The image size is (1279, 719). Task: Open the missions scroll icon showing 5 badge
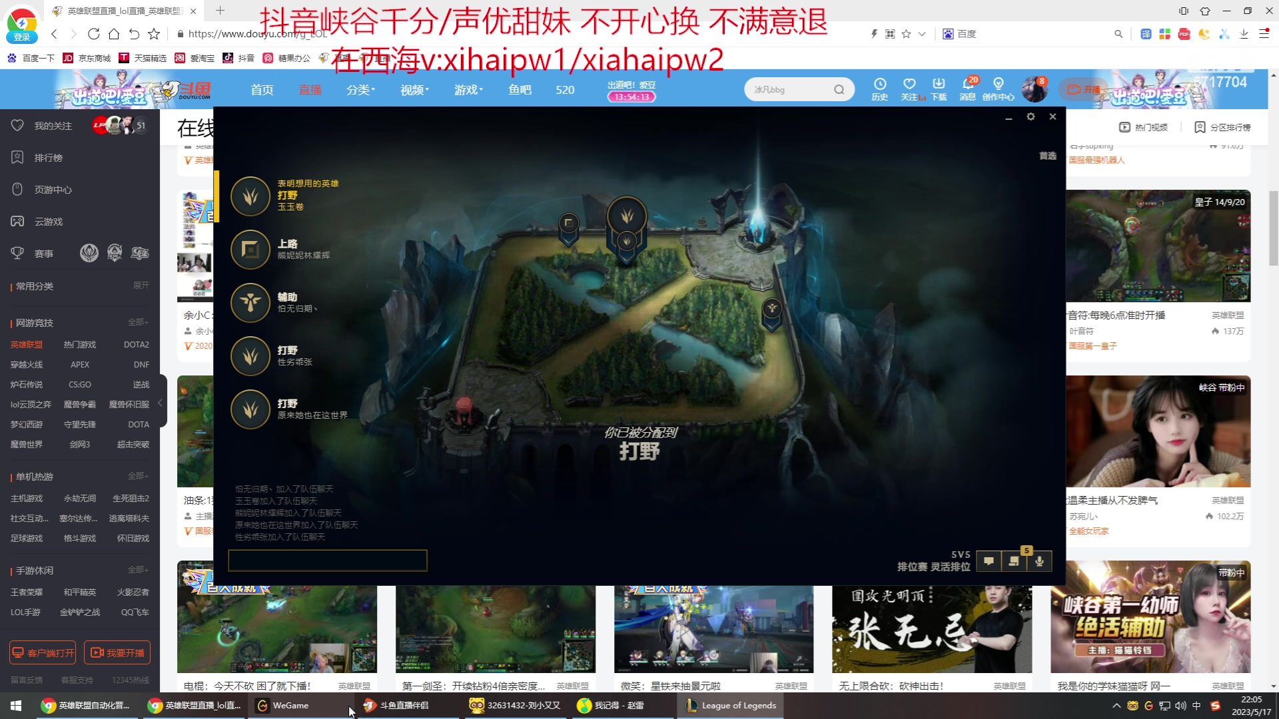(x=1014, y=561)
